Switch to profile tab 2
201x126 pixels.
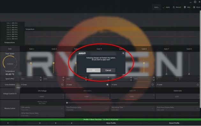[40, 123]
